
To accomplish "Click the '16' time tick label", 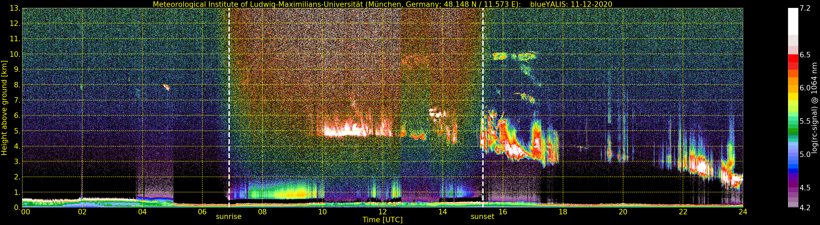I will pos(503,211).
